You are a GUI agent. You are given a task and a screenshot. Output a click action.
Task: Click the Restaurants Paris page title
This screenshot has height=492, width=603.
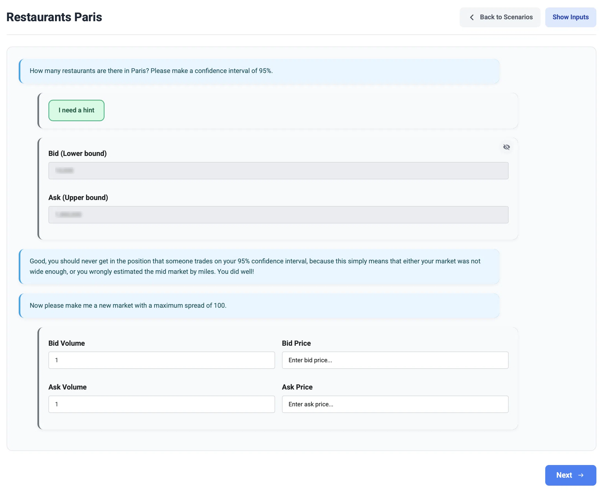click(x=54, y=17)
